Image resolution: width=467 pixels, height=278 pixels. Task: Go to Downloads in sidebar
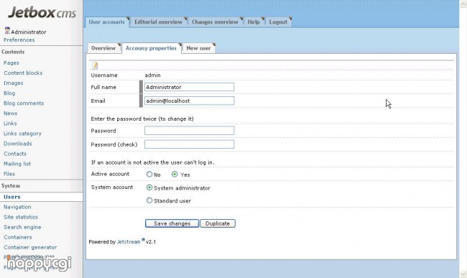17,144
